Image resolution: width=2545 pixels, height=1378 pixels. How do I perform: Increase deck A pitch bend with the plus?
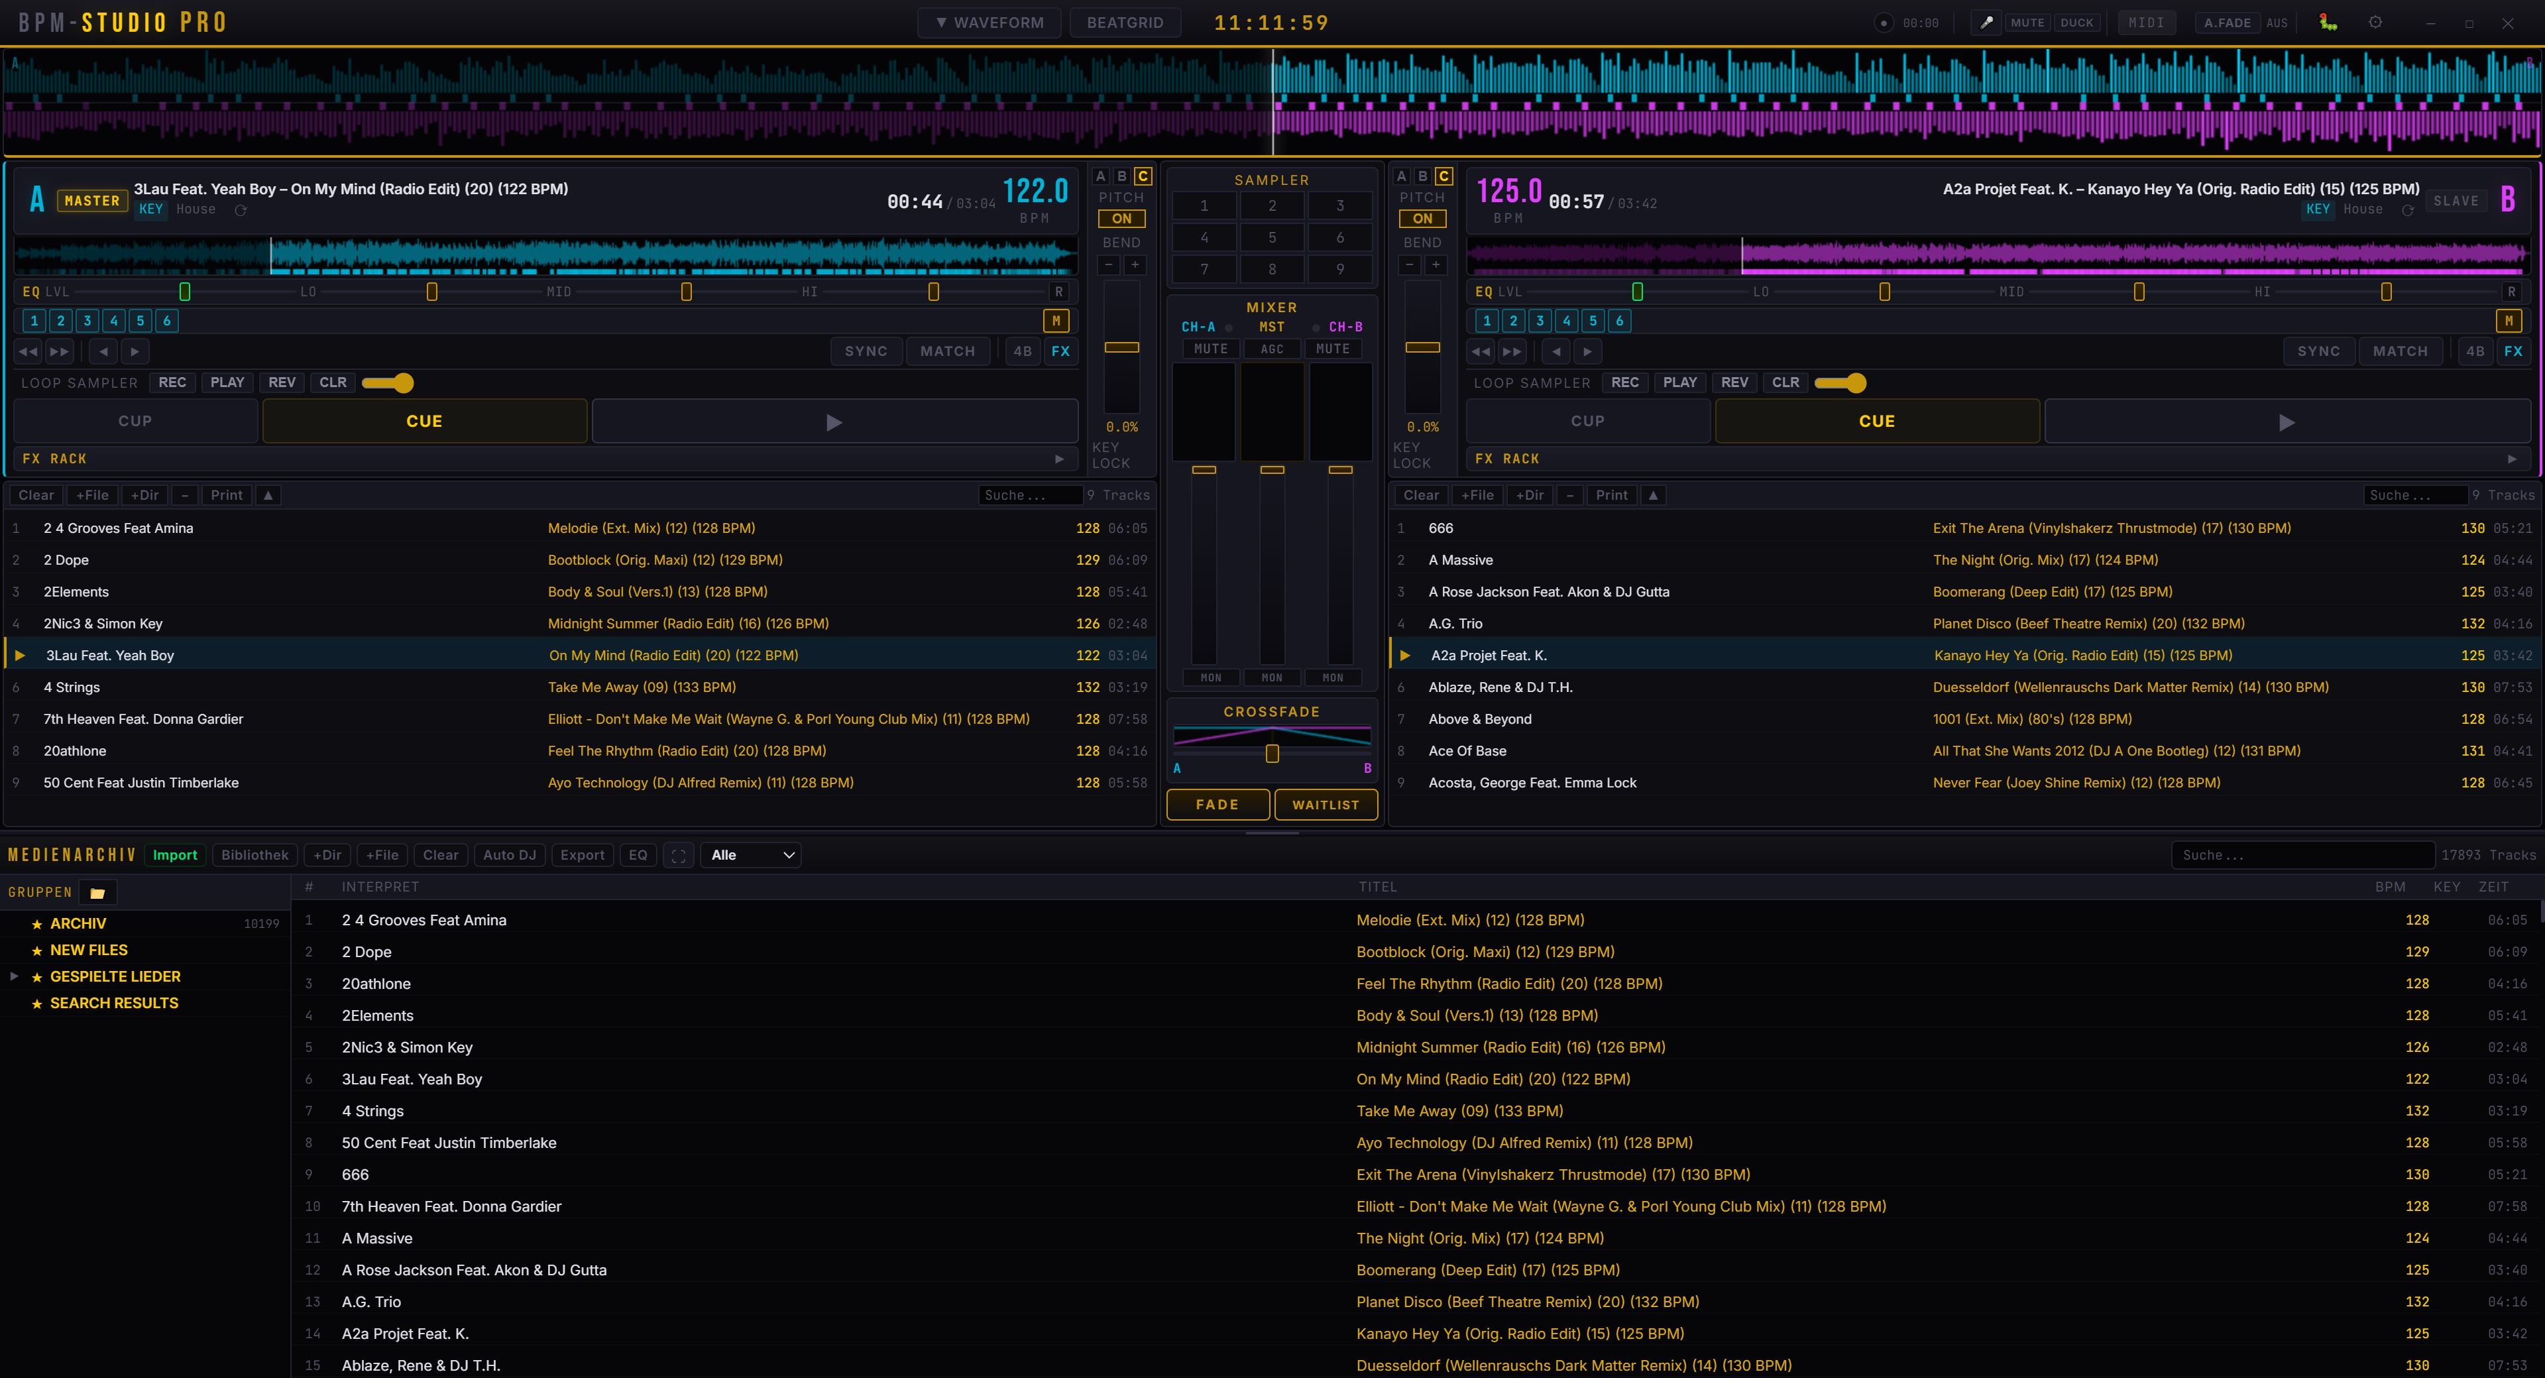(1135, 264)
